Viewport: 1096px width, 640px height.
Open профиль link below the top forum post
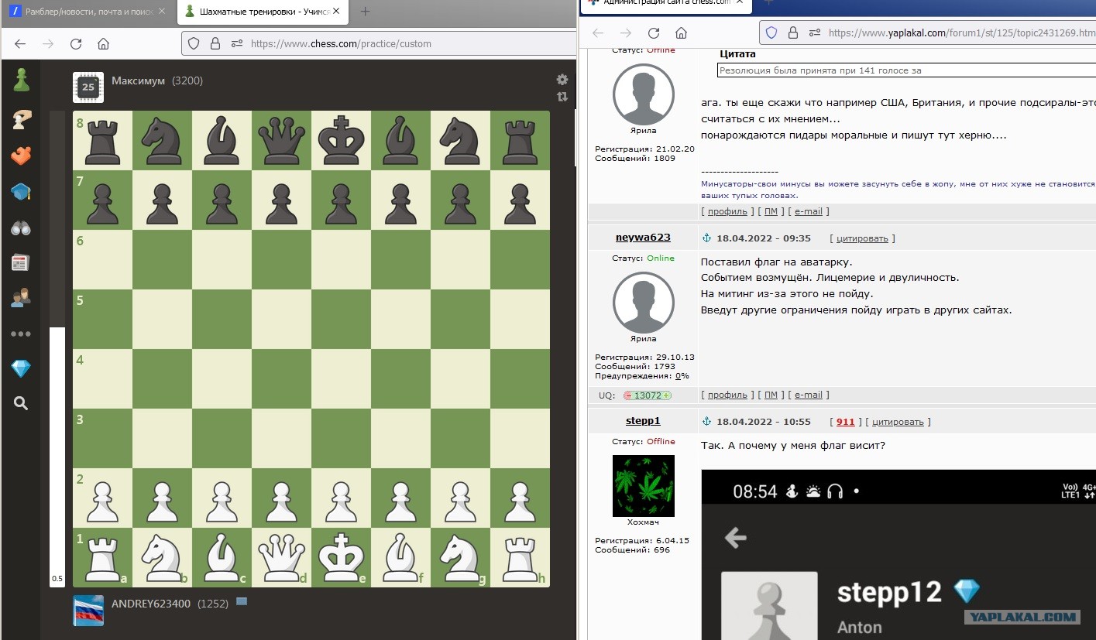pyautogui.click(x=727, y=211)
